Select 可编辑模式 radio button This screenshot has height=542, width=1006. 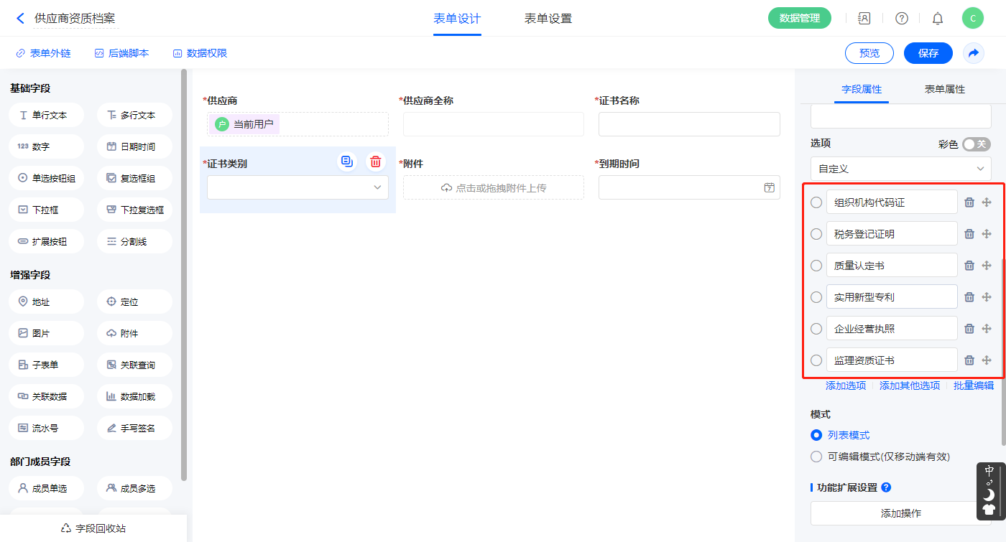tap(816, 457)
